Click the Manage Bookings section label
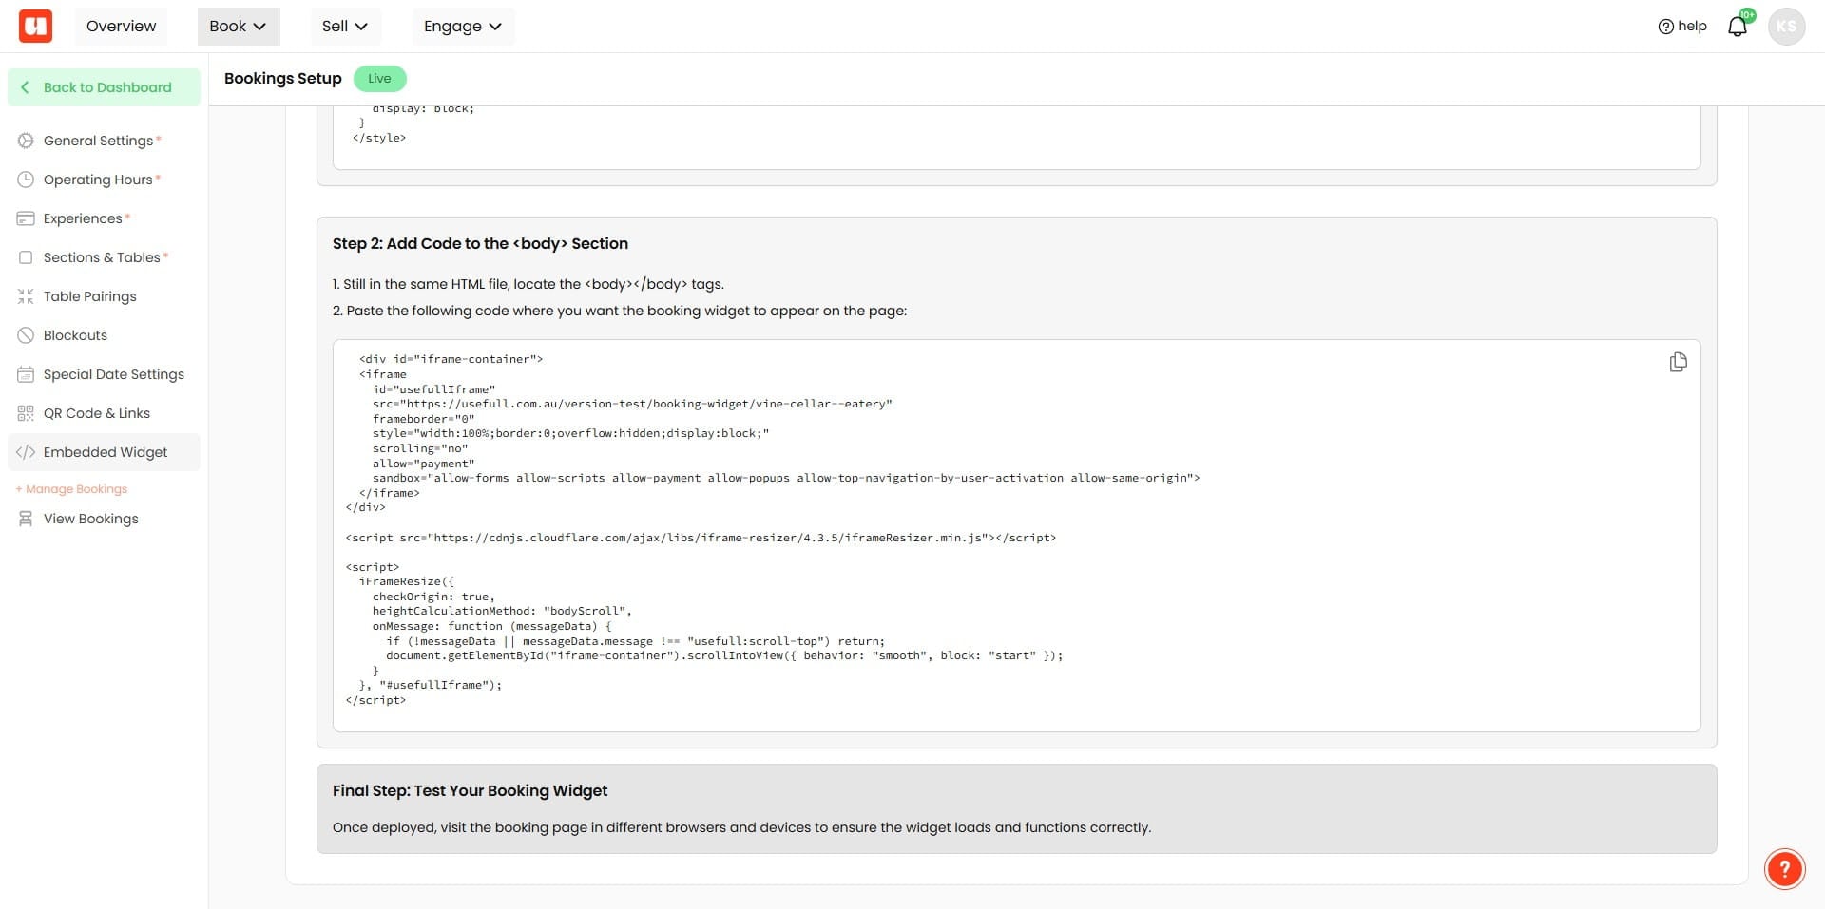1825x909 pixels. point(71,489)
